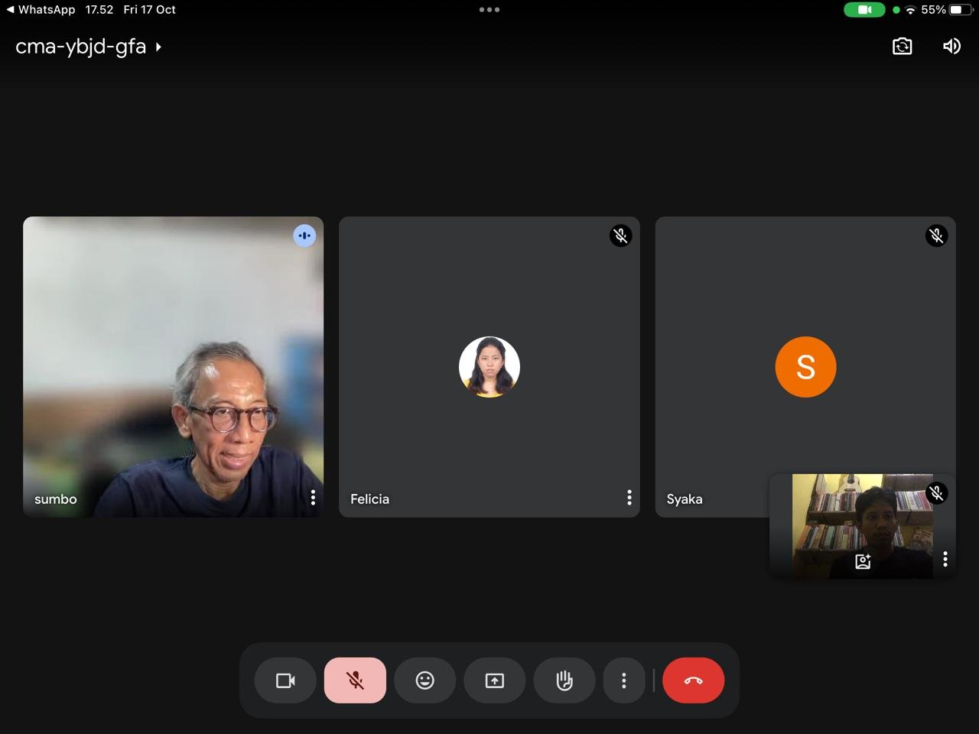The width and height of the screenshot is (979, 734).
Task: Unmute your microphone in the control bar
Action: (x=355, y=680)
